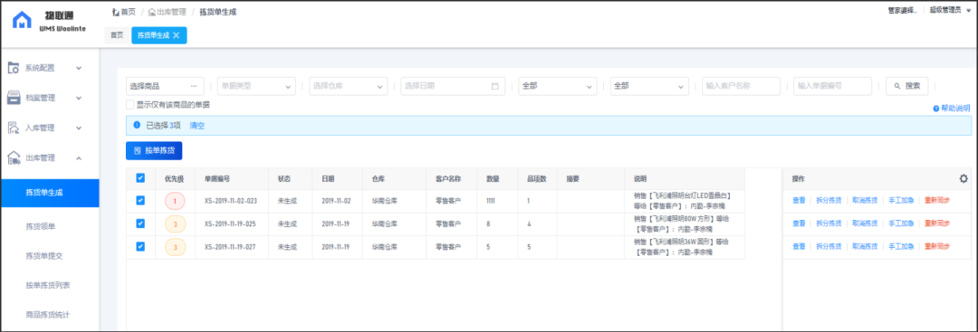Open 拣货领单 in sidebar
Image resolution: width=978 pixels, height=332 pixels.
pos(41,226)
